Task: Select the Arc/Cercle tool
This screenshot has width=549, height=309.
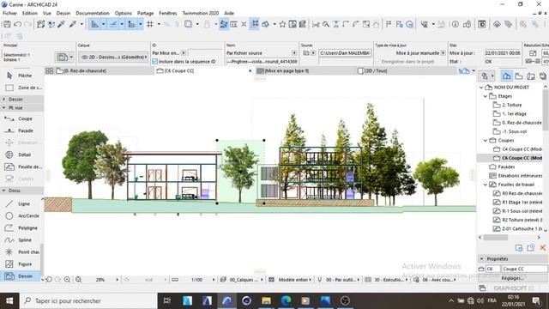Action: pyautogui.click(x=21, y=215)
